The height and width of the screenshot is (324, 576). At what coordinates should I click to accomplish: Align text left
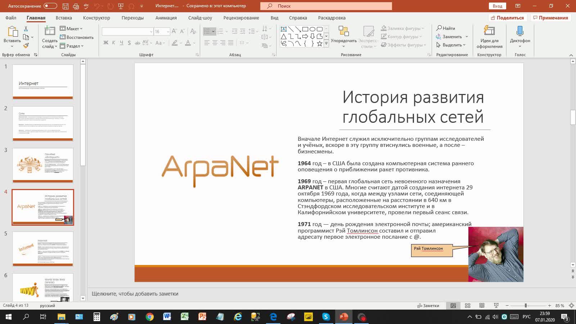pyautogui.click(x=207, y=42)
